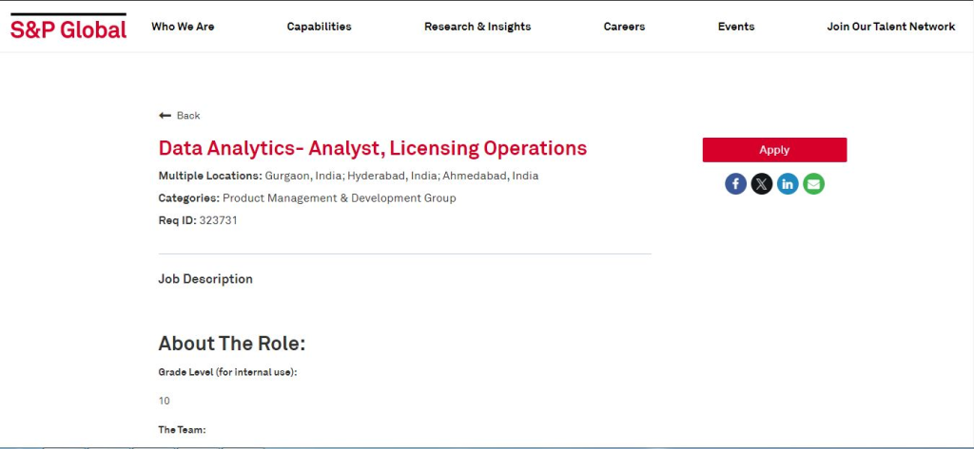Click Hyderabad, India location text
The image size is (974, 449).
point(393,176)
